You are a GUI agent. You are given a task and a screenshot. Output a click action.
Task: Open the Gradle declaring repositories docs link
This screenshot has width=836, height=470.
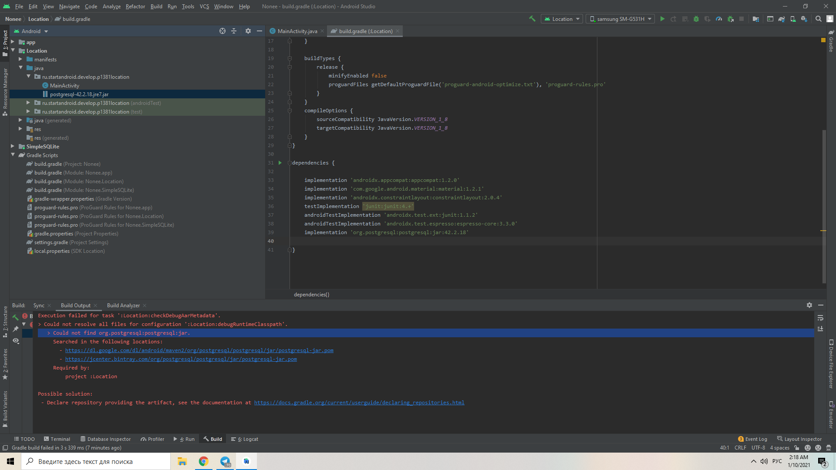pyautogui.click(x=359, y=403)
